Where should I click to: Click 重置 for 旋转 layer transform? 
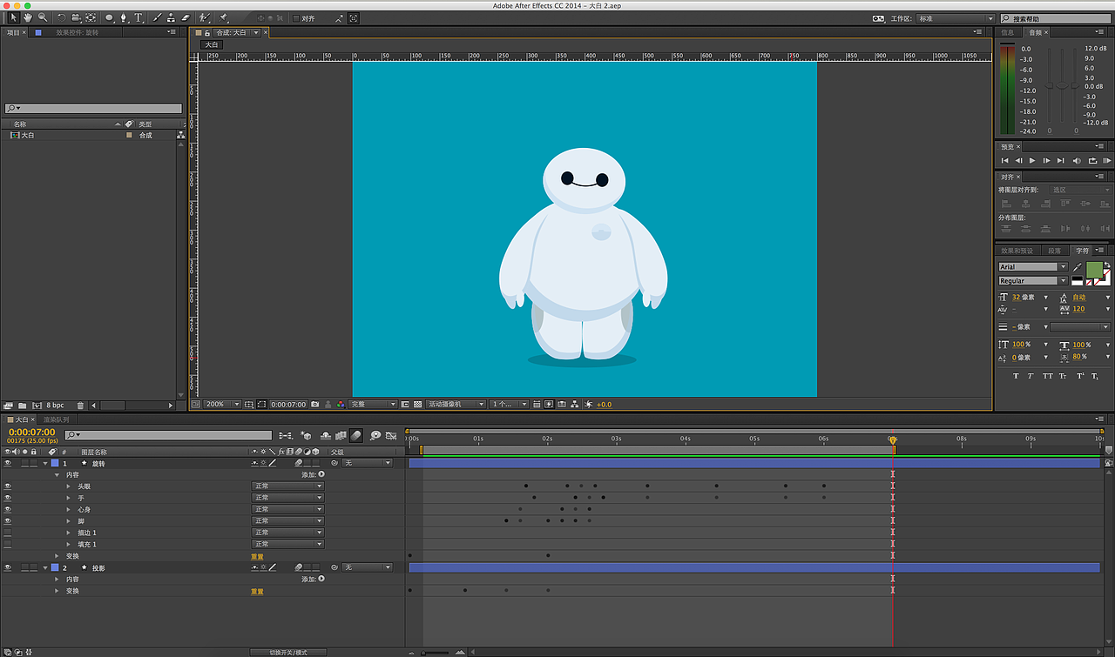point(257,556)
